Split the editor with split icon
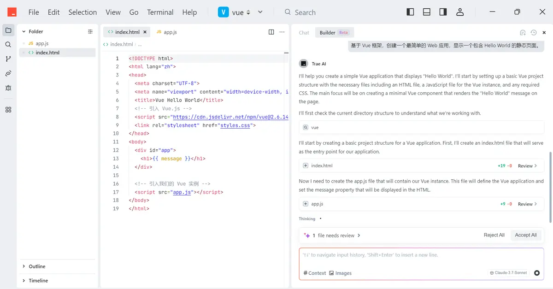Screen dimensions: 553x289 [x=271, y=32]
